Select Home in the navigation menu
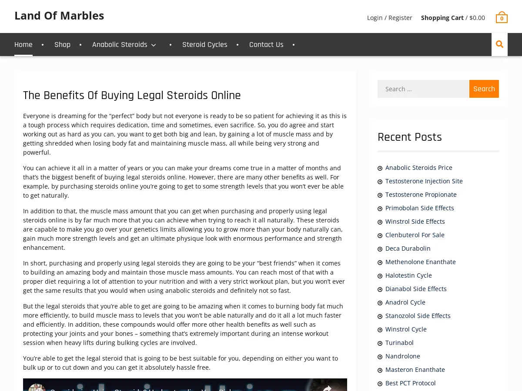This screenshot has width=522, height=391. pos(23,44)
